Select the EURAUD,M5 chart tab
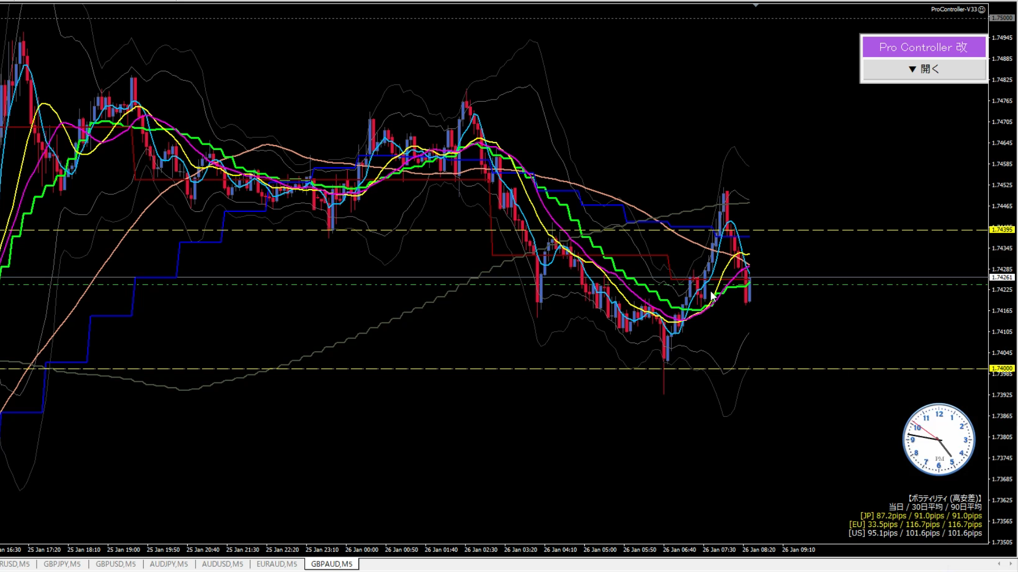This screenshot has height=572, width=1018. (276, 564)
